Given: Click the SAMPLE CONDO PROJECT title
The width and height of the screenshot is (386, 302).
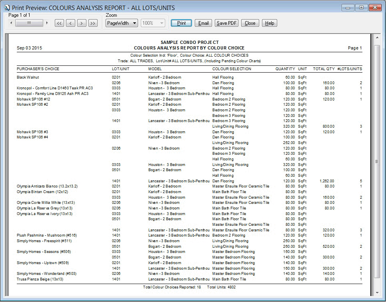Looking at the screenshot, I should 190,42.
